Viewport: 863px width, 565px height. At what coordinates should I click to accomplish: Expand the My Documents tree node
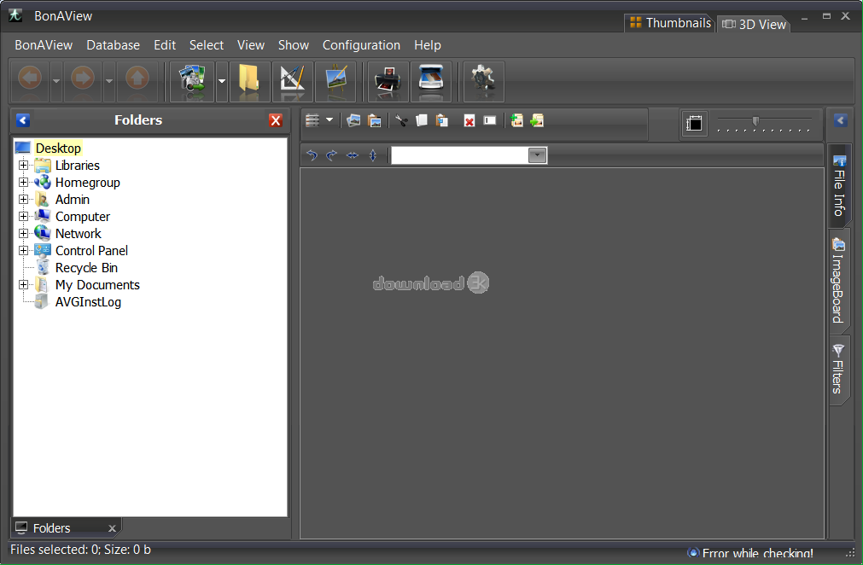23,284
